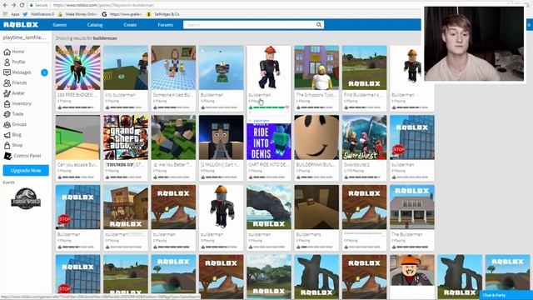
Task: Click the browser address bar URL
Action: [103, 5]
